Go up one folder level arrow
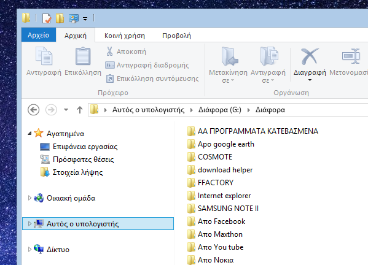 coord(80,110)
